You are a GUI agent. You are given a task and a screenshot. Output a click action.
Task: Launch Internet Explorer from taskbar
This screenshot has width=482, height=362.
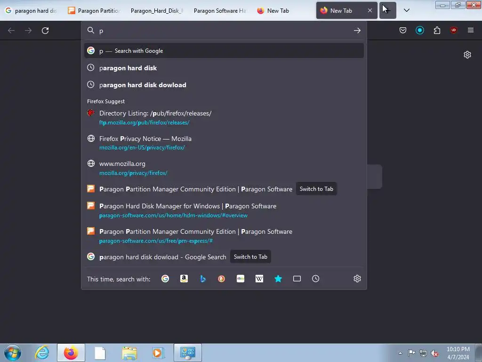[x=42, y=353]
